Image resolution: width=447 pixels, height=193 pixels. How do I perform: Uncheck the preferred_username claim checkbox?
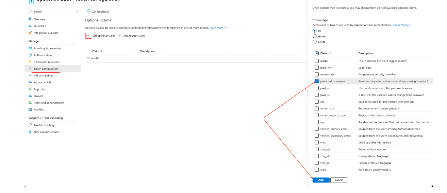click(x=317, y=81)
